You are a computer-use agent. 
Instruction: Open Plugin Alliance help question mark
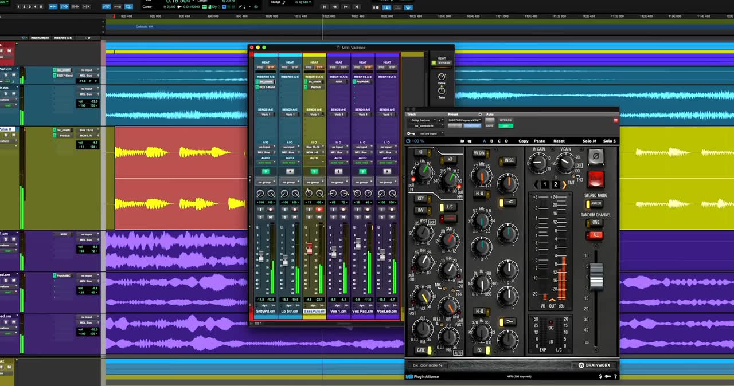pos(615,376)
